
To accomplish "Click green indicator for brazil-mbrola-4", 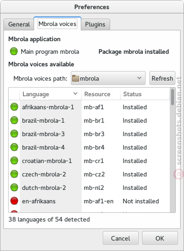I will 14,147.
